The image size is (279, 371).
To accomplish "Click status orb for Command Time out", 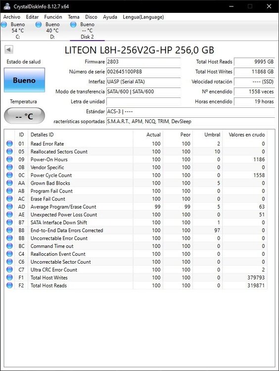I will pyautogui.click(x=9, y=246).
